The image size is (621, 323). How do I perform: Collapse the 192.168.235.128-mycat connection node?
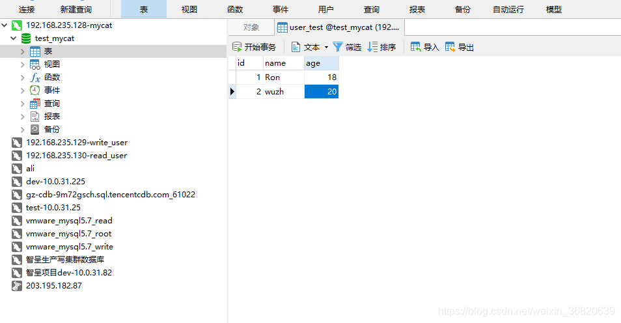pyautogui.click(x=5, y=25)
